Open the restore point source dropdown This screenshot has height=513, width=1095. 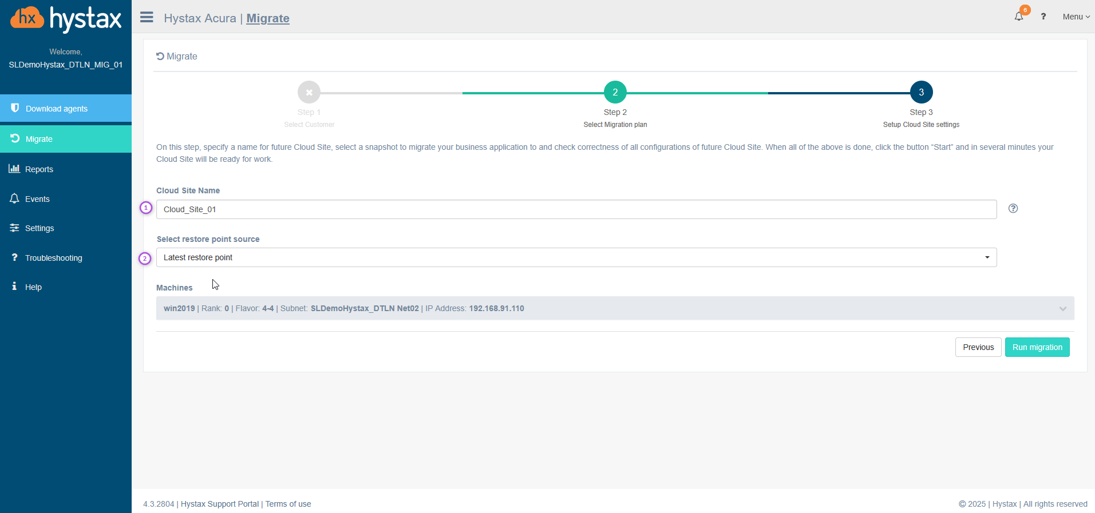pyautogui.click(x=576, y=257)
